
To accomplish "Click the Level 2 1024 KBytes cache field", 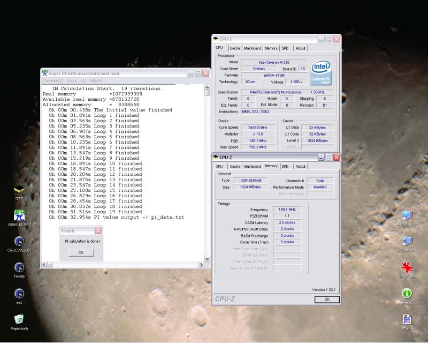I will [x=317, y=140].
